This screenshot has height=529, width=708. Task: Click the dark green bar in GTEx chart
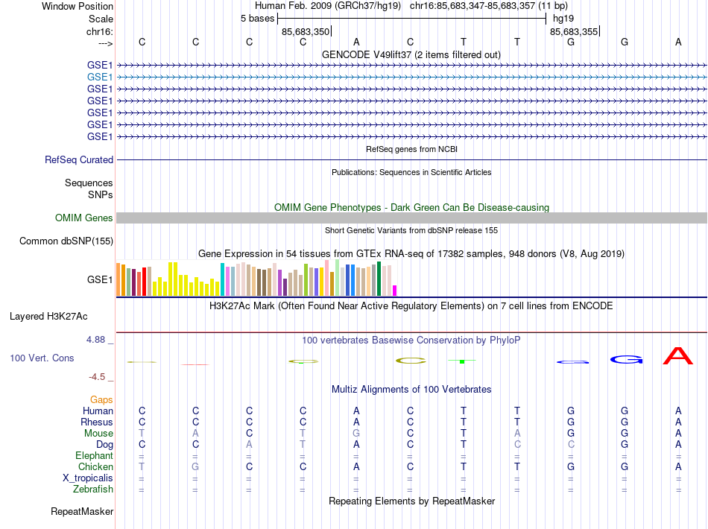tap(379, 279)
